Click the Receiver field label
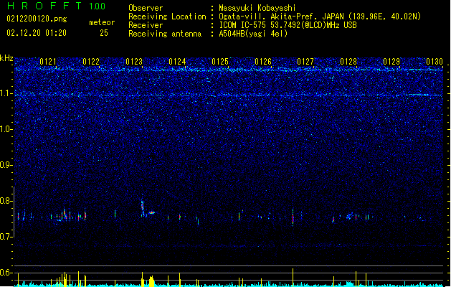This screenshot has width=451, height=287. [x=146, y=25]
